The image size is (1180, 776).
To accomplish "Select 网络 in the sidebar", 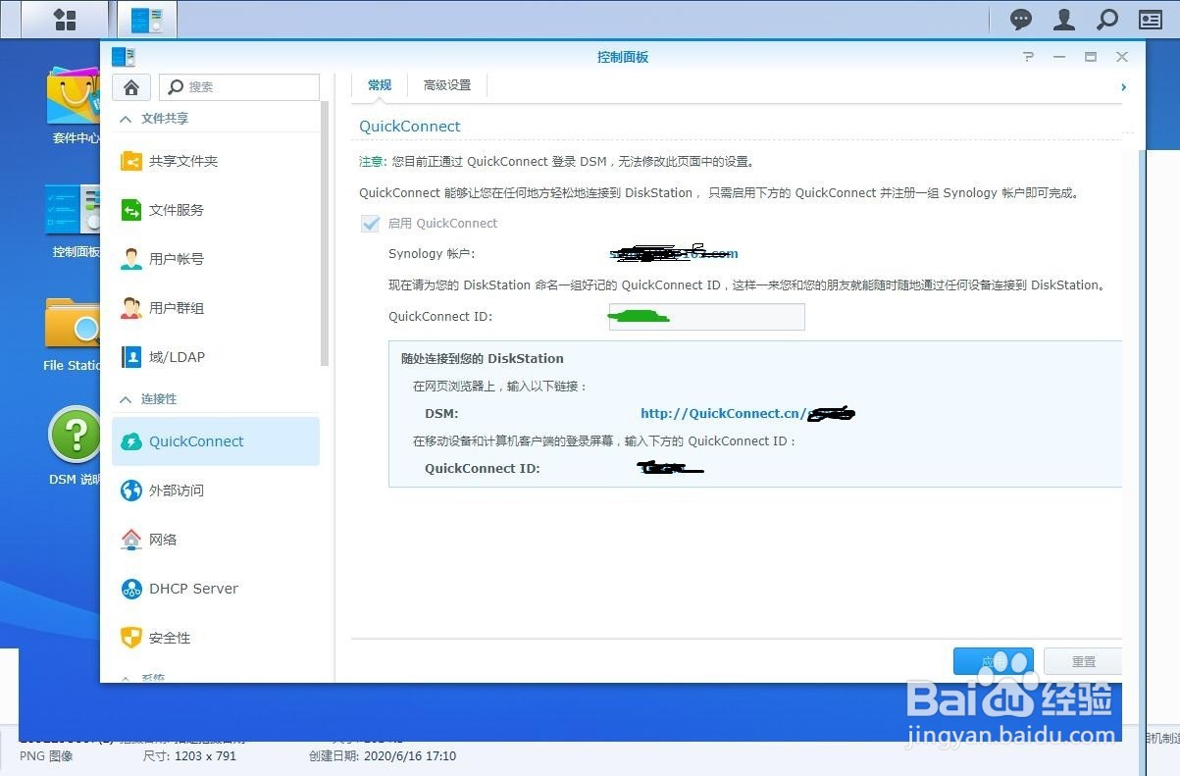I will click(216, 540).
